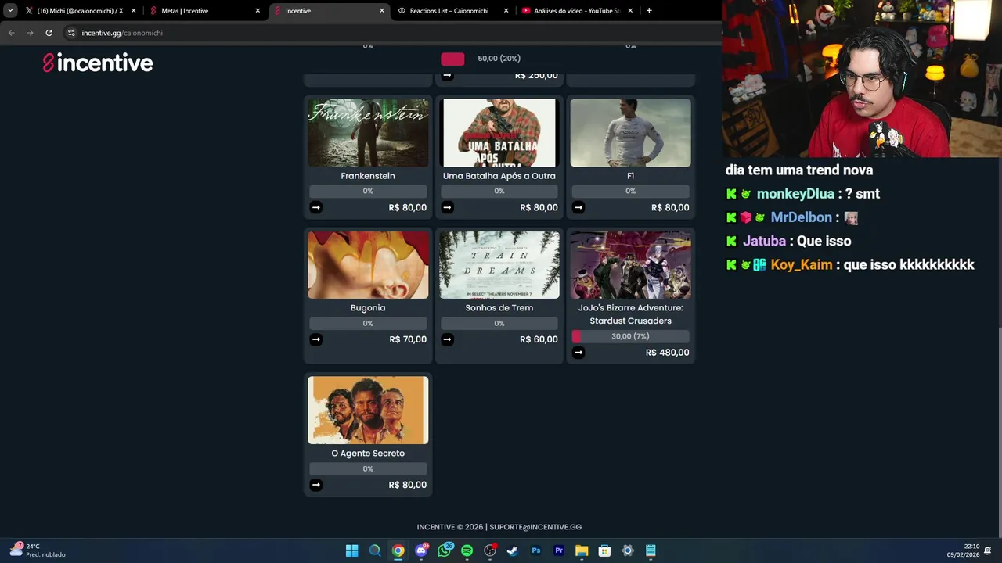Open the tab search dropdown
The width and height of the screenshot is (1002, 563).
pos(9,11)
